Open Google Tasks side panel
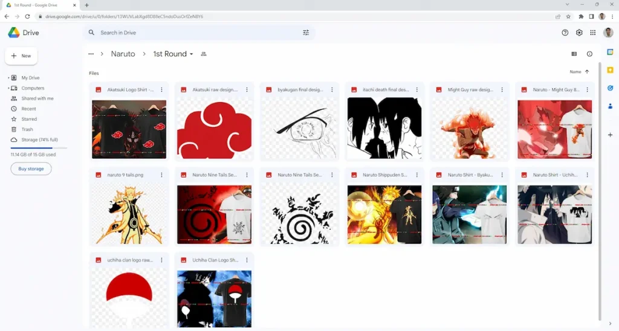This screenshot has height=331, width=619. (611, 88)
